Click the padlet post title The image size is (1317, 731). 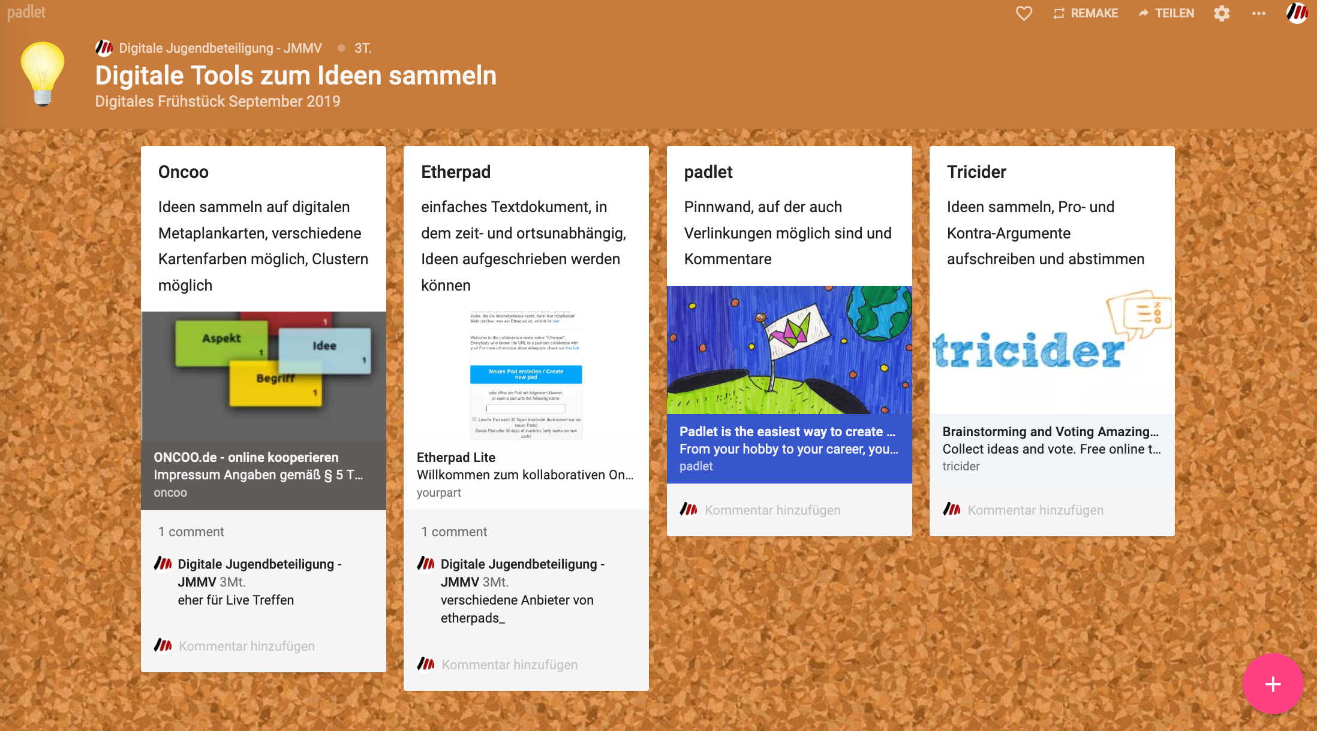pos(708,172)
